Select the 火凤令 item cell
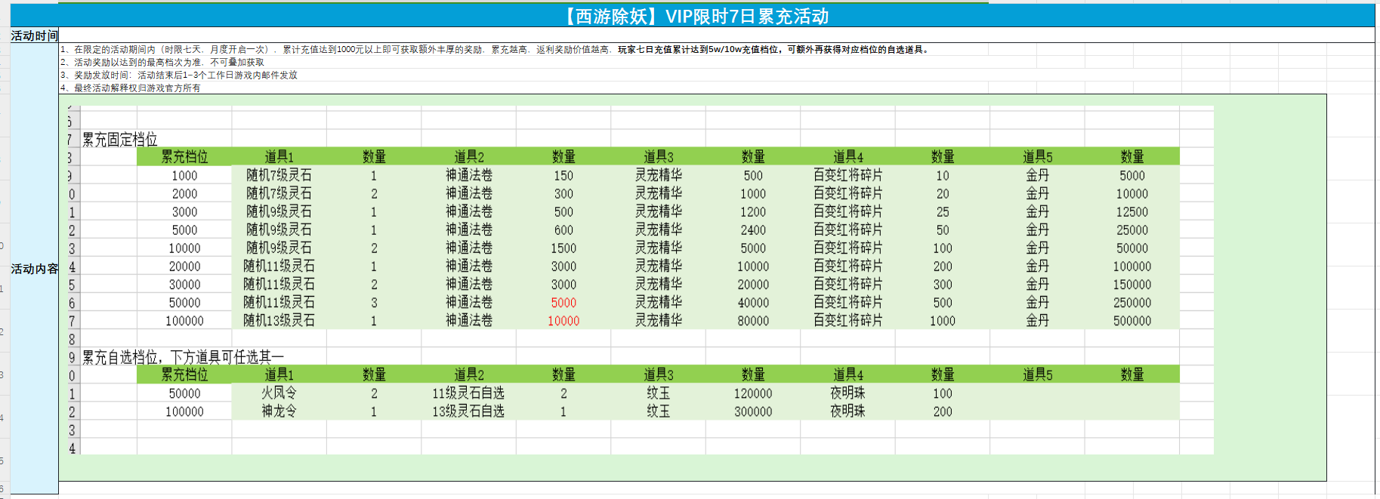Image resolution: width=1380 pixels, height=499 pixels. pos(279,393)
